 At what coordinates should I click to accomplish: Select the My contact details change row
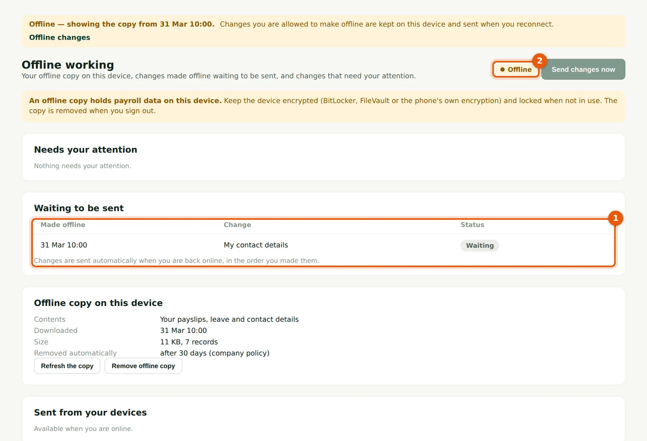click(x=323, y=245)
